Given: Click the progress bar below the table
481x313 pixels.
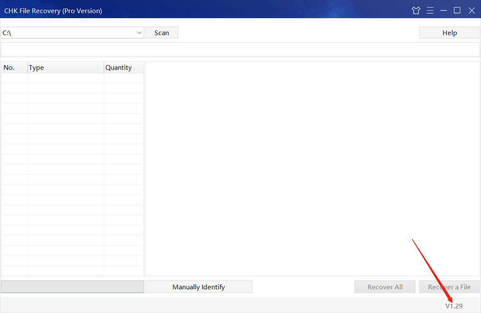Looking at the screenshot, I should pyautogui.click(x=72, y=287).
